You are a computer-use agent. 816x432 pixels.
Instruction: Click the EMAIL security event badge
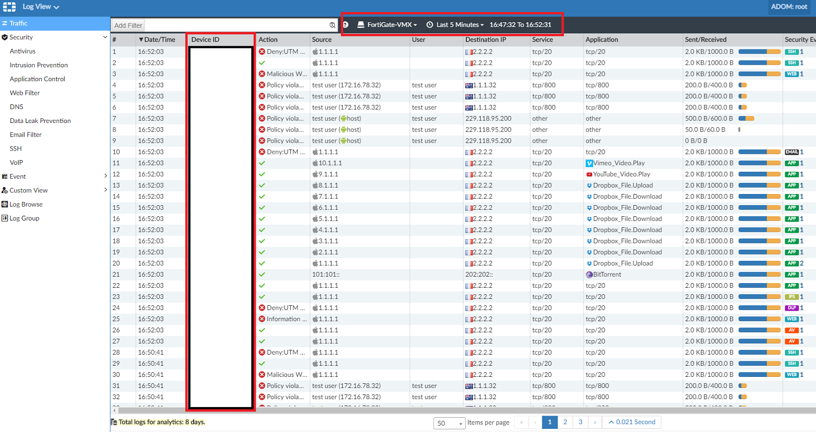[792, 152]
